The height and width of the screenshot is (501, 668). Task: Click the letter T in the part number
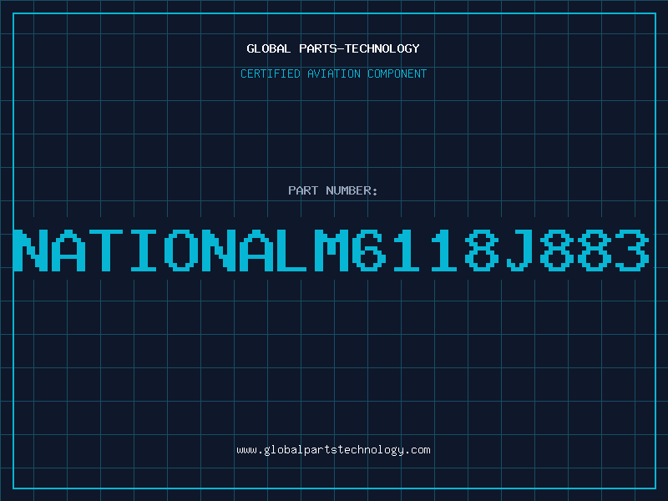(x=106, y=250)
